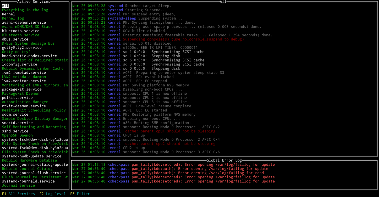
Task: Click 'Rebuild Dynamic Linker Cache' text
Action: (x=33, y=68)
